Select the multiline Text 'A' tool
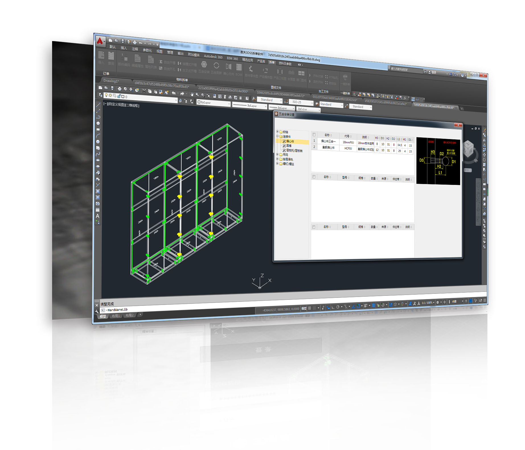Screen dimensions: 525x450 pos(98,216)
